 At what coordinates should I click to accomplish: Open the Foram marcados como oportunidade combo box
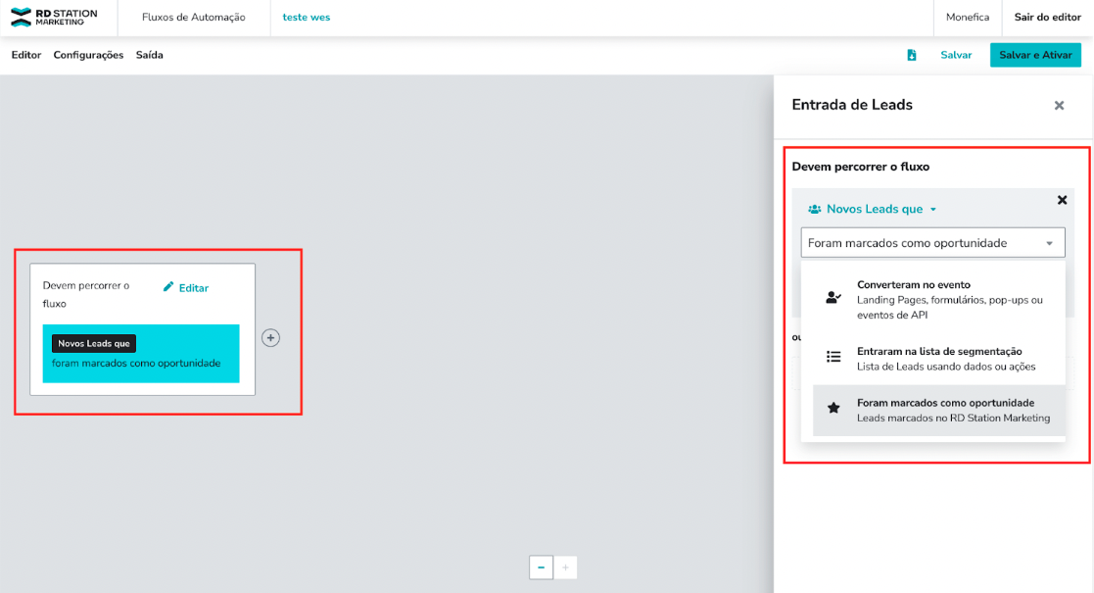(931, 243)
